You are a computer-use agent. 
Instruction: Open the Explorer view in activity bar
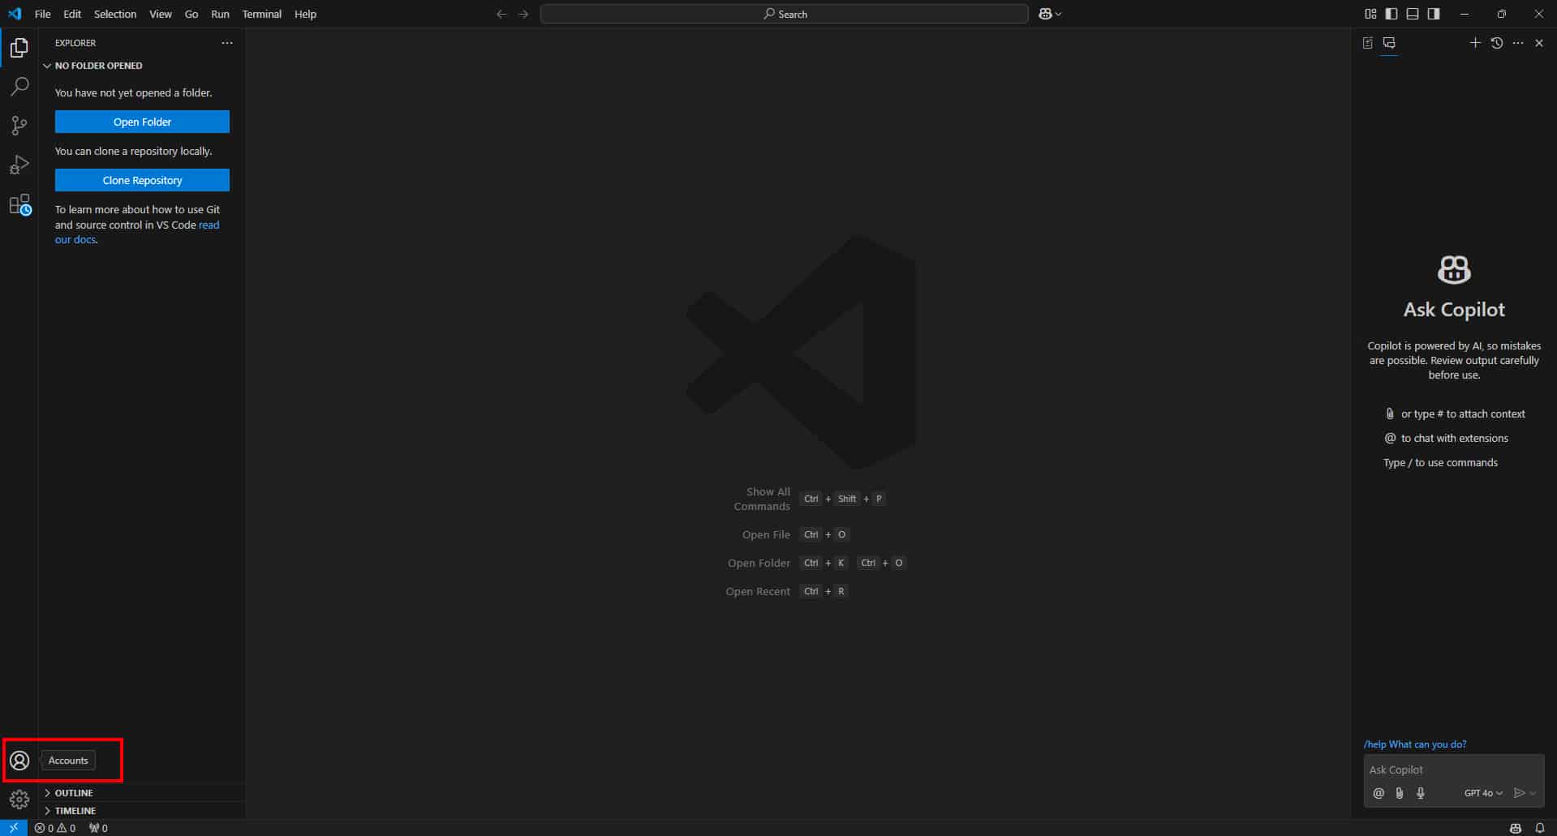[19, 48]
